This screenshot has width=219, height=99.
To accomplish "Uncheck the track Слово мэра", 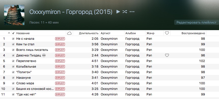I will (13, 83).
